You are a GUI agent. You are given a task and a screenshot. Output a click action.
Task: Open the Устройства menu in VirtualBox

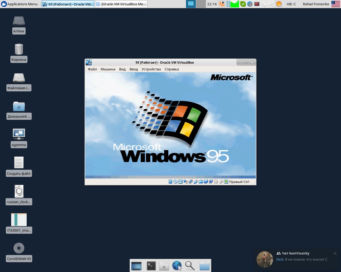point(151,69)
